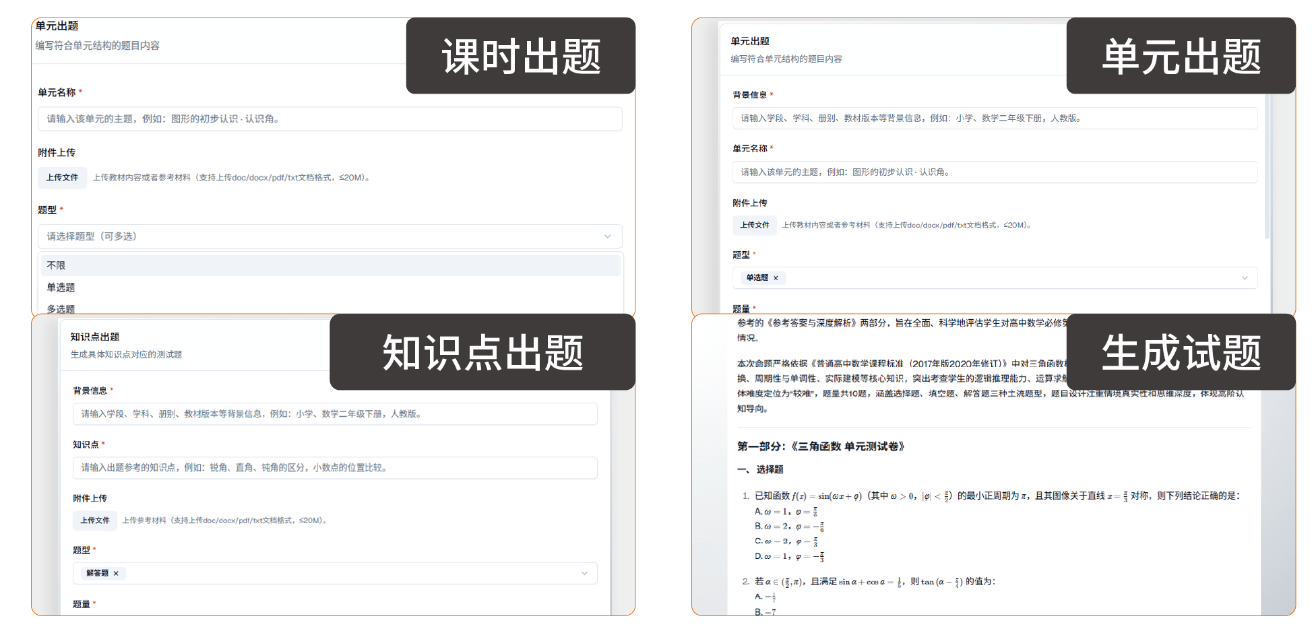The height and width of the screenshot is (637, 1314).
Task: Click 上传文件 button in the 知识点出题 panel
Action: pyautogui.click(x=94, y=521)
